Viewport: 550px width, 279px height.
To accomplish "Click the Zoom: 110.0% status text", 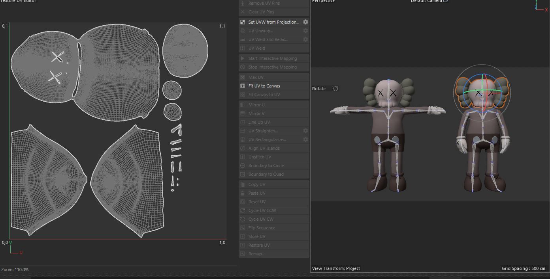I will [15, 270].
